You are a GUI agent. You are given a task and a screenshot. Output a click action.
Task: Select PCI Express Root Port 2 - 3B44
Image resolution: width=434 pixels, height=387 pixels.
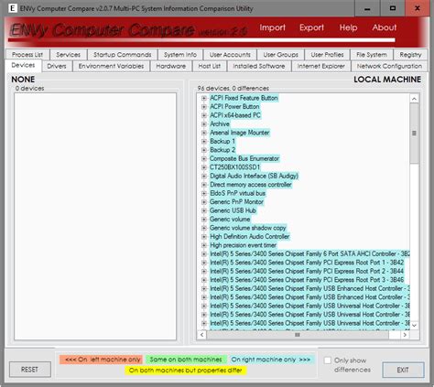pos(307,271)
